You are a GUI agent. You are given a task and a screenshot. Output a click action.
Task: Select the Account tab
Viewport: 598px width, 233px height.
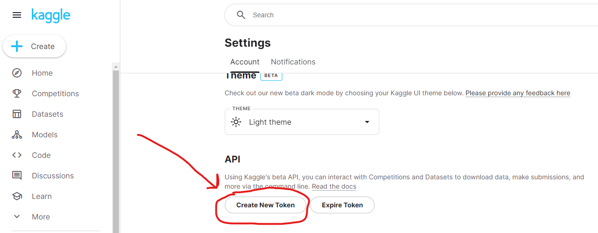click(244, 62)
